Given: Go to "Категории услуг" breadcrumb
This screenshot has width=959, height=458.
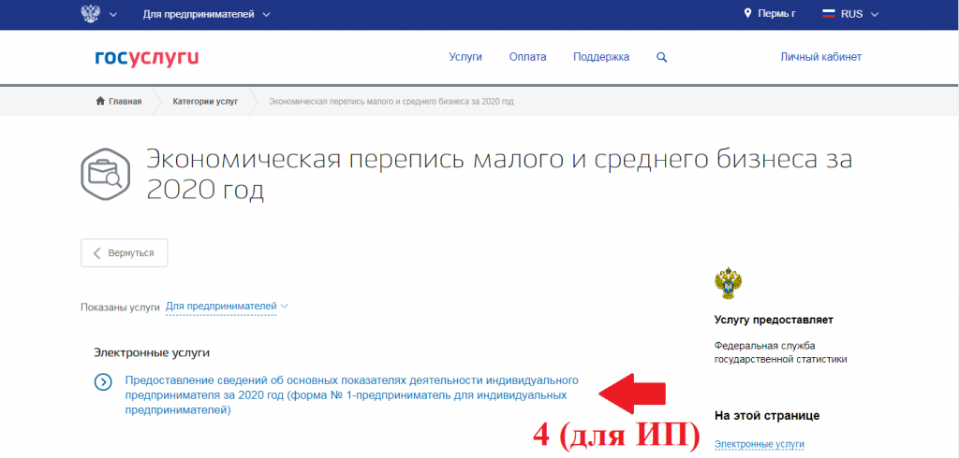Looking at the screenshot, I should (x=205, y=101).
